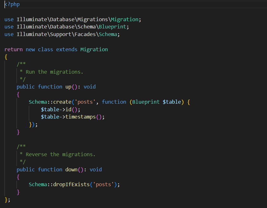Click the 'Run the migrations.' comment text
This screenshot has width=267, height=208.
[54, 72]
